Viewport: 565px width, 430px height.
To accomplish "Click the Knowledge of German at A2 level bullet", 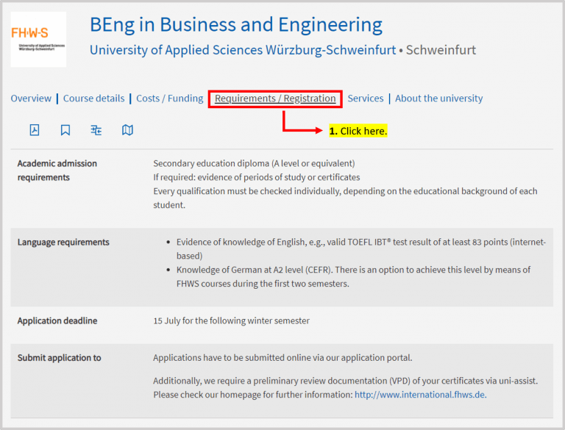I will pos(353,276).
